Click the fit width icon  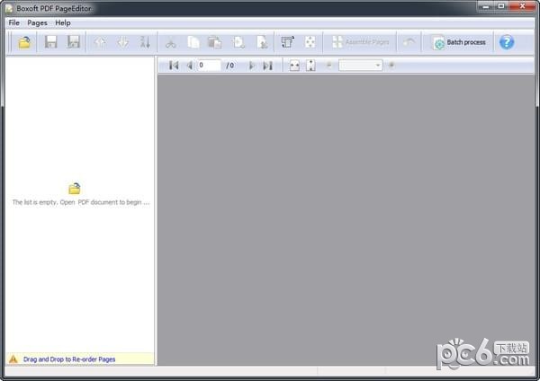point(294,66)
